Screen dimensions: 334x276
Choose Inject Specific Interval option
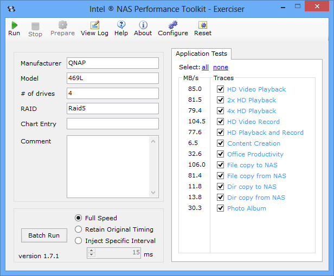coord(79,241)
